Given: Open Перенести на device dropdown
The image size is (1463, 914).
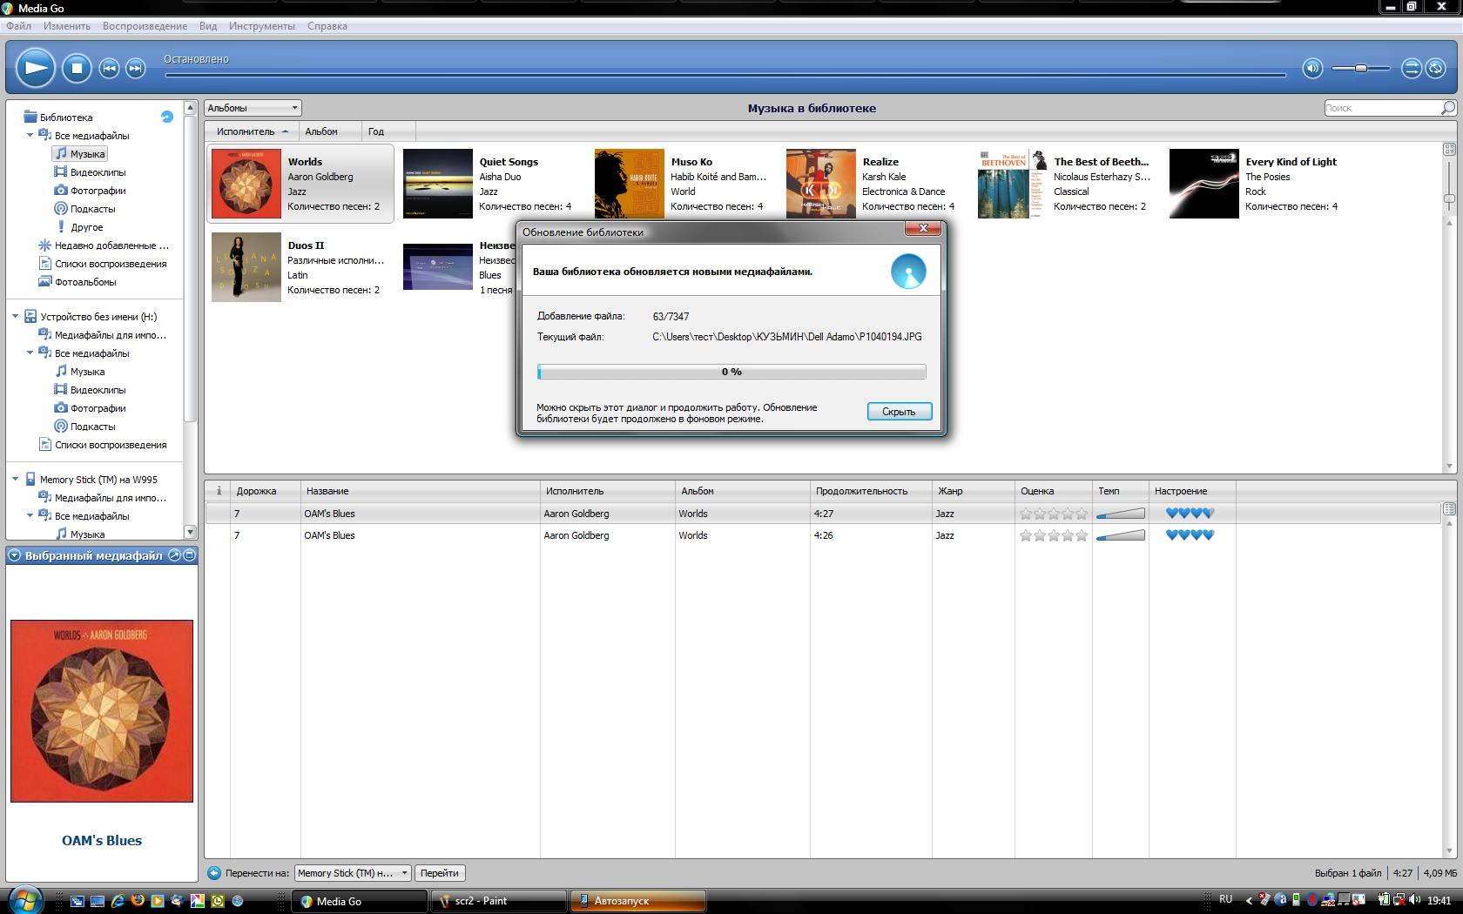Looking at the screenshot, I should 352,873.
